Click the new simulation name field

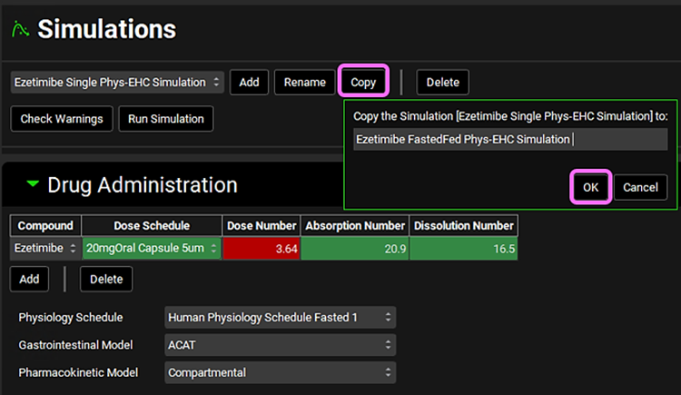(509, 139)
